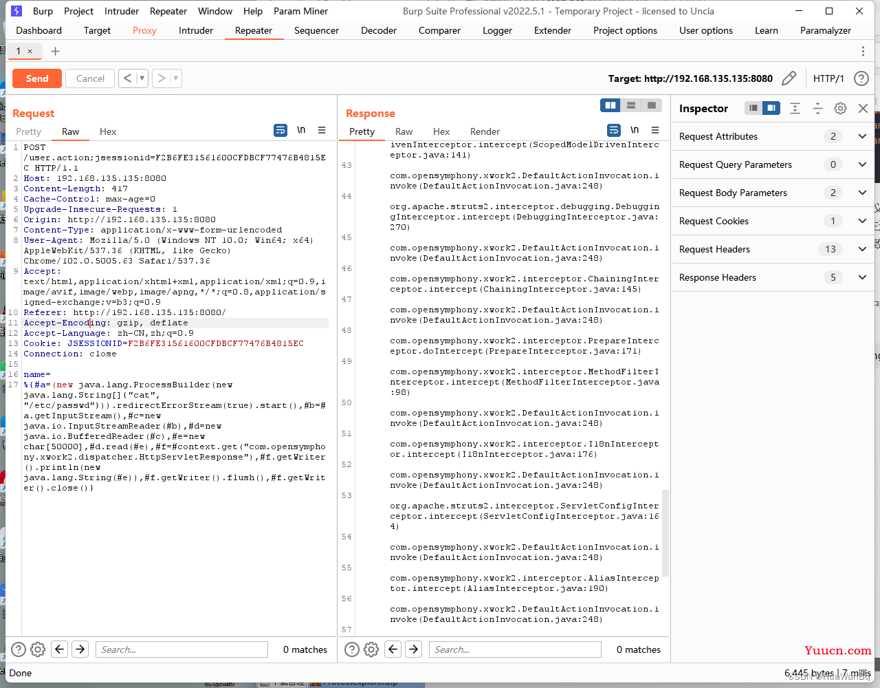Close Repeater tab 1
This screenshot has width=880, height=688.
tap(30, 52)
